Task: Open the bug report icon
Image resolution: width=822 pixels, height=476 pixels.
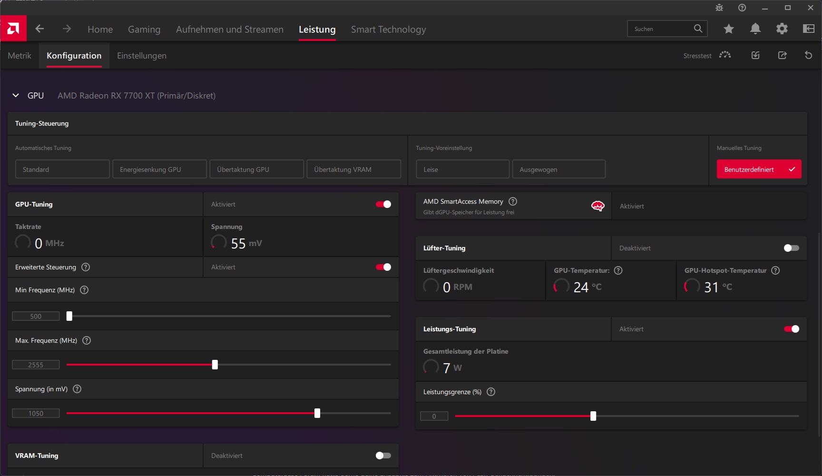Action: tap(719, 8)
